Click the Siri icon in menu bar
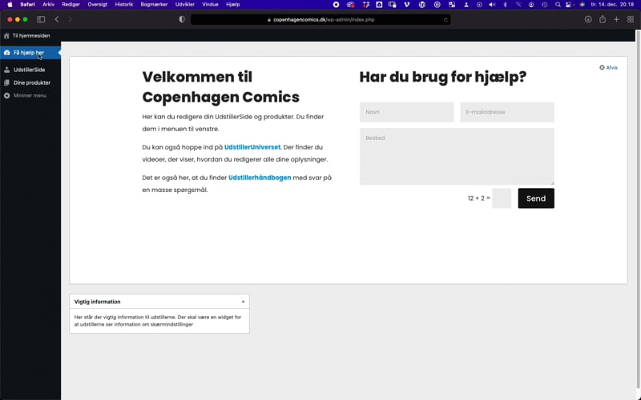The height and width of the screenshot is (400, 641). point(583,5)
